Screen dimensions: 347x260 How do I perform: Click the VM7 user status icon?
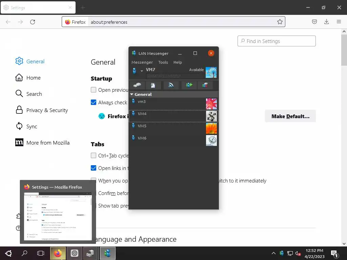[x=134, y=71]
